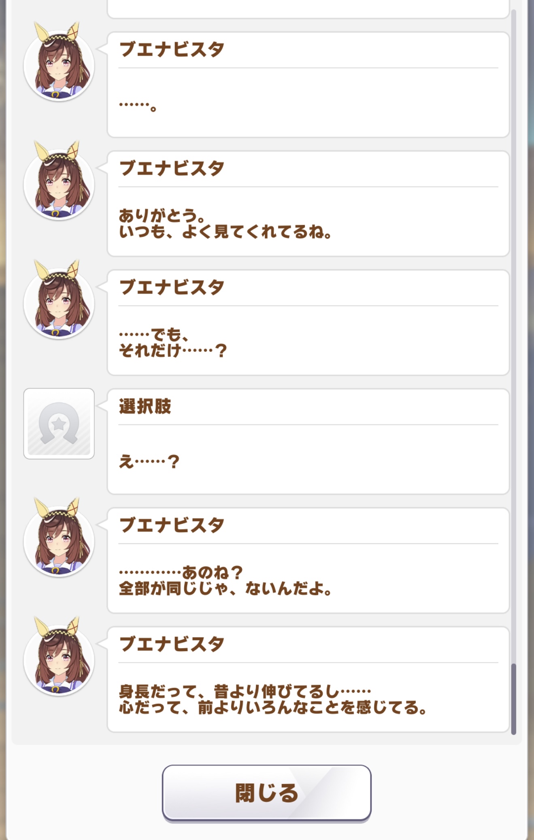The width and height of the screenshot is (534, 840).
Task: Tap the avatar beside the "あのね？" message
Action: pos(59,541)
